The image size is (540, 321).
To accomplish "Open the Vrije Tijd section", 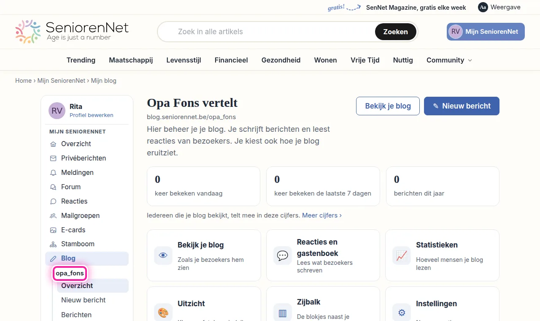I will 365,60.
